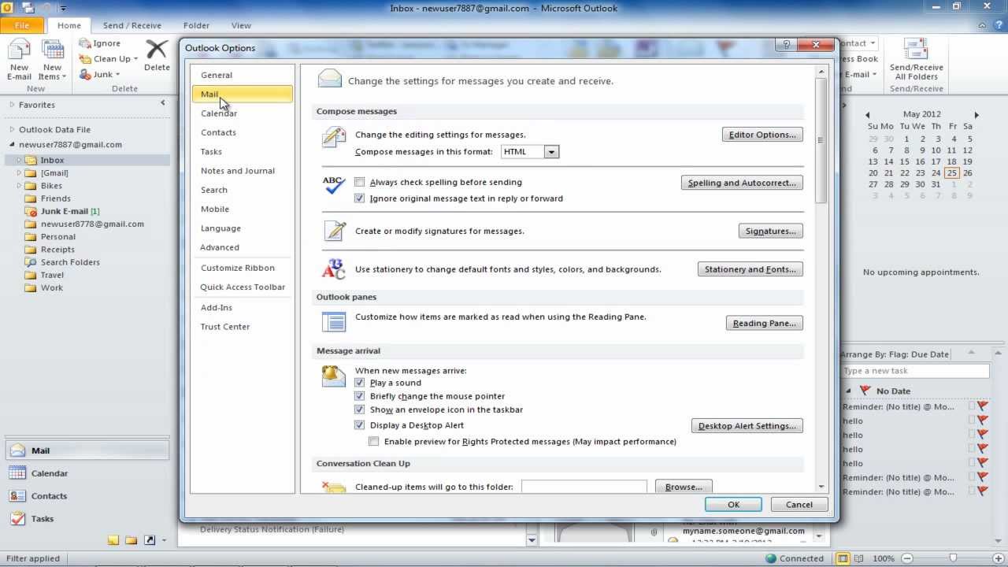Open the File tab
The height and width of the screenshot is (567, 1008).
[x=22, y=25]
